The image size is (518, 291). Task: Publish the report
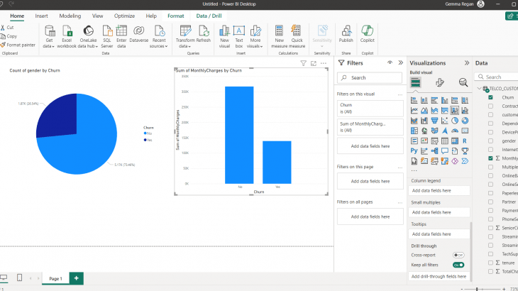pos(346,34)
